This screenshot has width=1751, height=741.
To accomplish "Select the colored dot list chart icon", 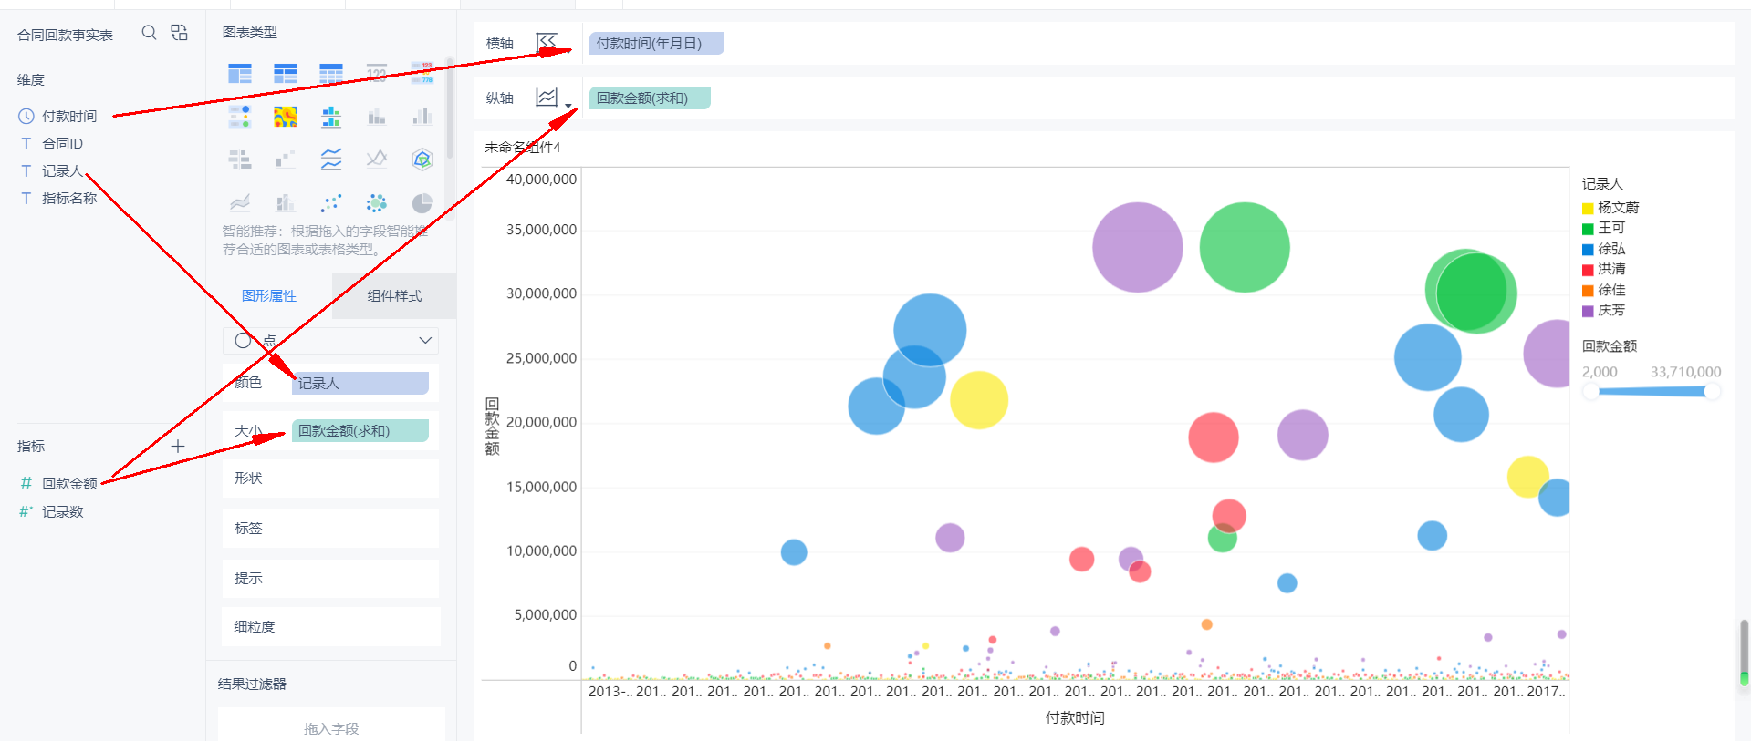I will click(x=240, y=117).
